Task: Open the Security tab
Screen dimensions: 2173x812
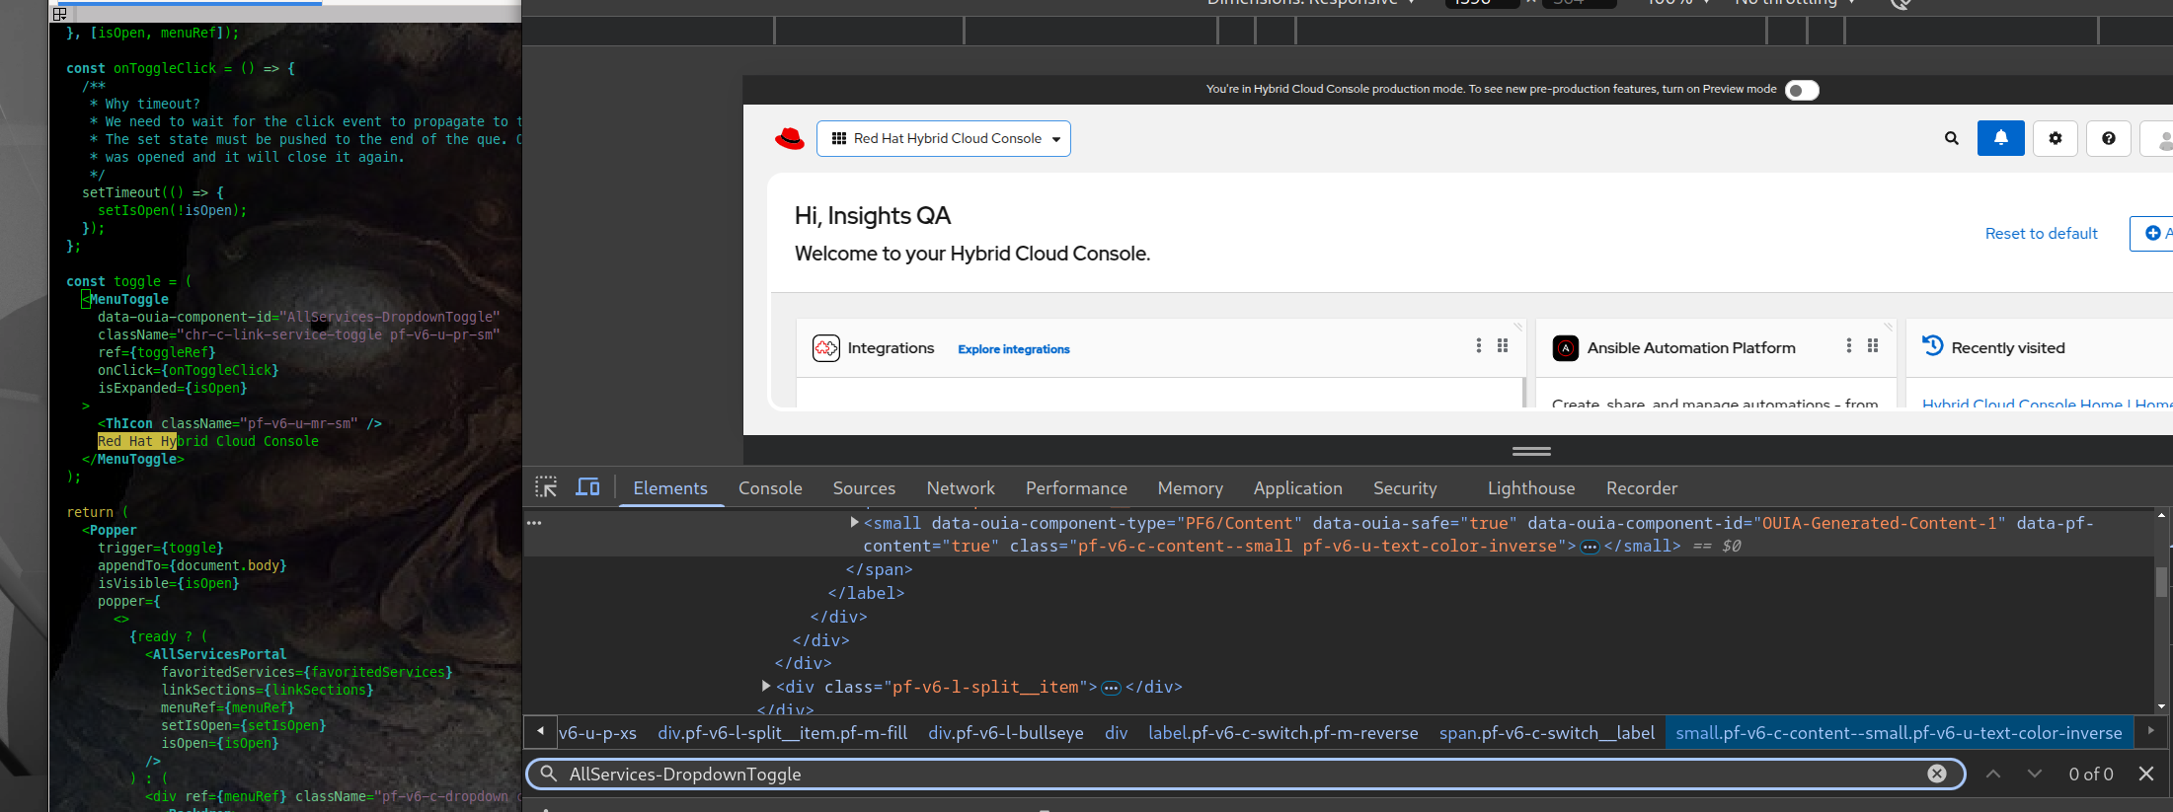Action: pos(1405,488)
